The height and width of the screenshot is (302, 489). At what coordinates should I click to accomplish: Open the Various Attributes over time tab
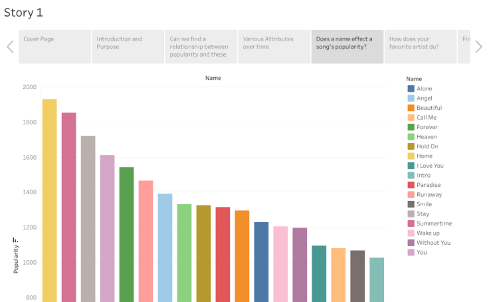click(274, 47)
